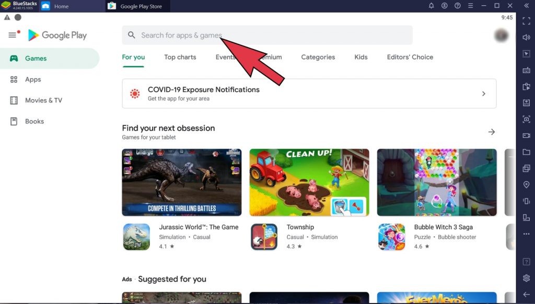Click the Google Play logo

[57, 35]
